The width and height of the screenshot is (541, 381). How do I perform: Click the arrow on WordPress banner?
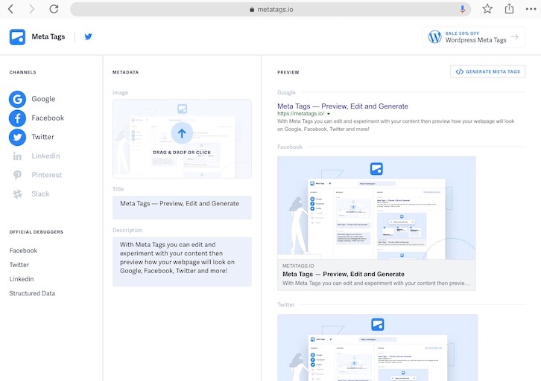coord(515,36)
